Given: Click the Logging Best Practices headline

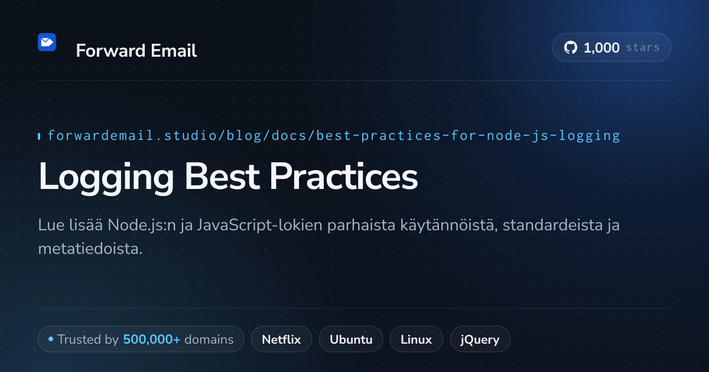Looking at the screenshot, I should (x=228, y=176).
